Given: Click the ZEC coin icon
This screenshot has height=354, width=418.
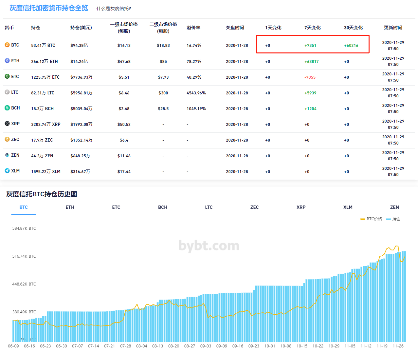Looking at the screenshot, I should click(7, 139).
